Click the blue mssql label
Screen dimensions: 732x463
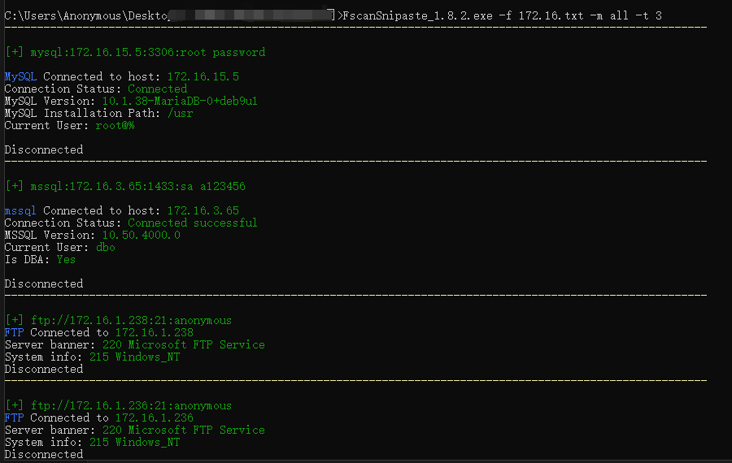pyautogui.click(x=20, y=210)
